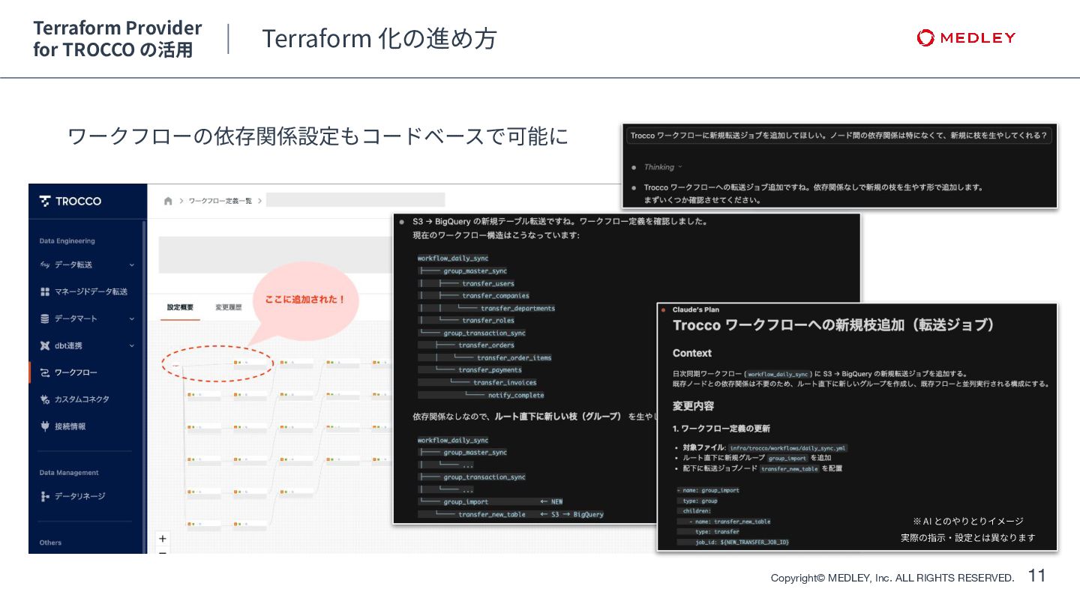Click the Data Engineering section label
The width and height of the screenshot is (1080, 607).
pyautogui.click(x=67, y=241)
